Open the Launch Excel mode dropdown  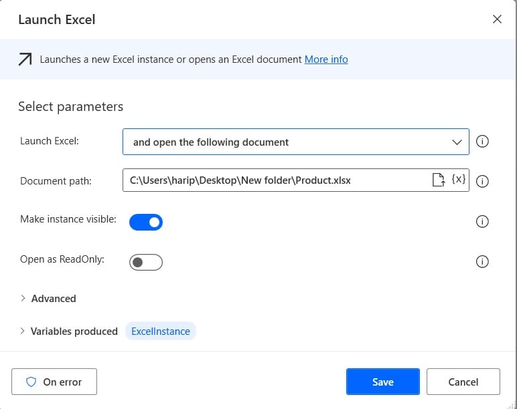coord(296,142)
